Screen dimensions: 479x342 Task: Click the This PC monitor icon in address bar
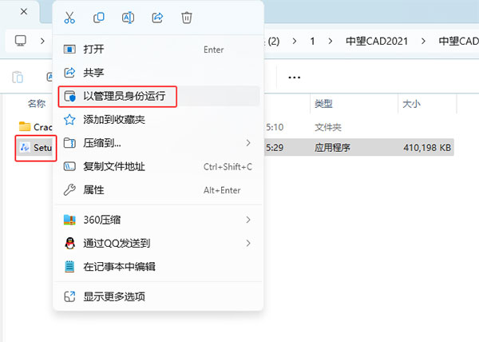click(x=21, y=41)
